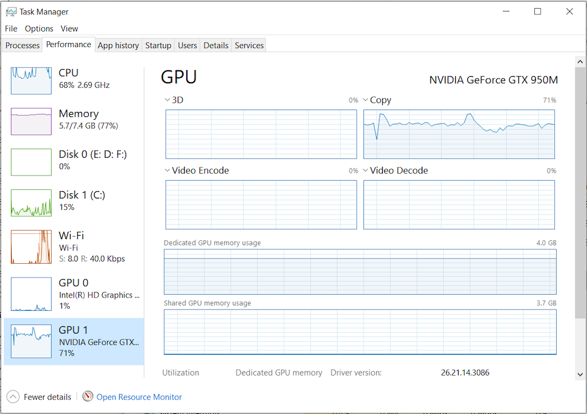This screenshot has height=414, width=587.
Task: Switch to the Processes tab
Action: 22,45
